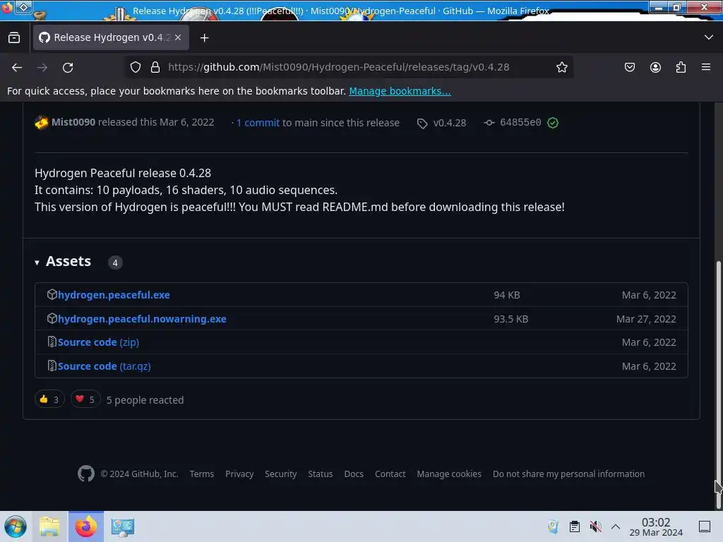Open the clock showing 03:02
The image size is (723, 542).
(656, 526)
